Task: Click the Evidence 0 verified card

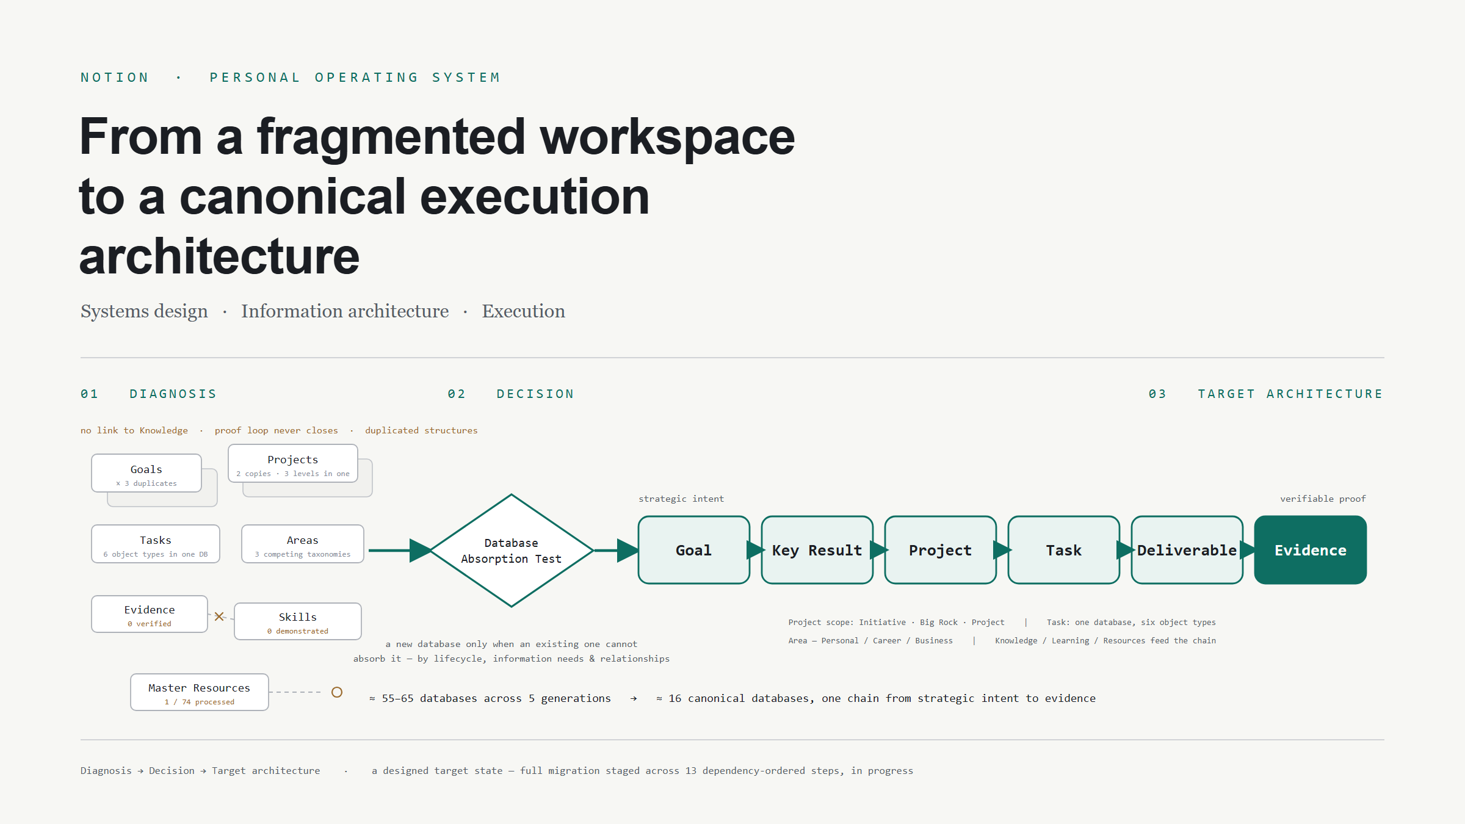Action: 150,614
